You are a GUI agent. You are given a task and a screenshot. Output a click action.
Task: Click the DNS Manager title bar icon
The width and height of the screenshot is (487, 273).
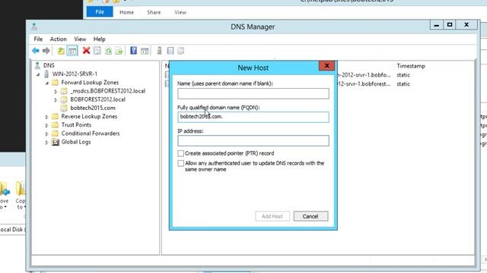[x=33, y=27]
